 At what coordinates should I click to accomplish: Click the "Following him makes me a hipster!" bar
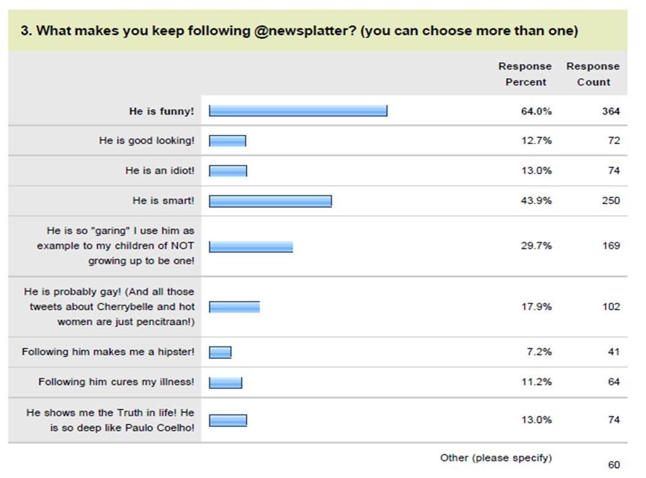pos(220,352)
